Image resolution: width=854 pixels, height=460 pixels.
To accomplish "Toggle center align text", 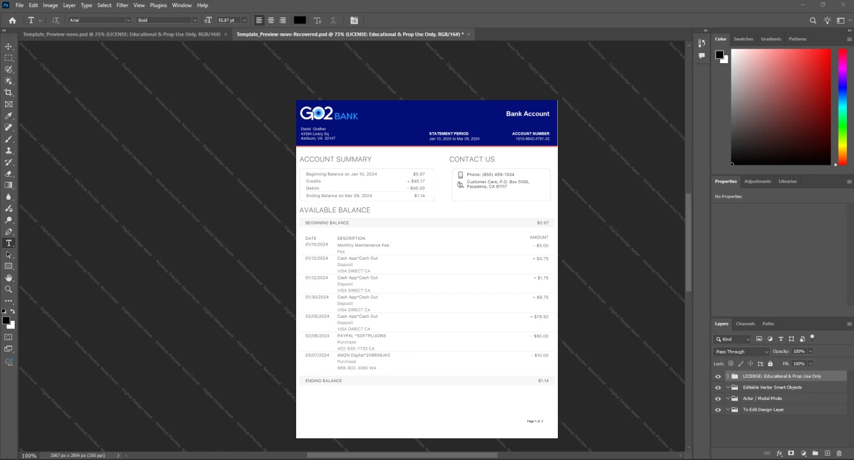I will point(271,20).
